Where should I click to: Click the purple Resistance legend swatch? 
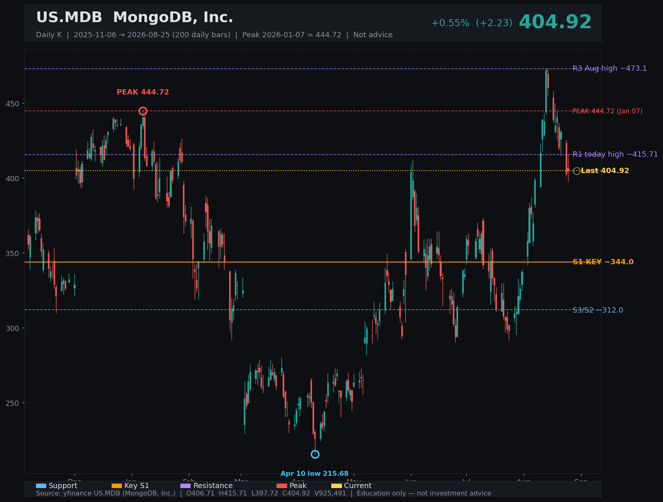click(186, 486)
